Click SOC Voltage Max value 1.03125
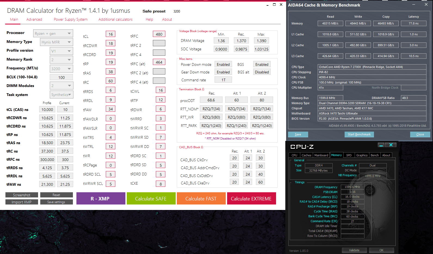Screen dimensions: 433x254 [262, 49]
